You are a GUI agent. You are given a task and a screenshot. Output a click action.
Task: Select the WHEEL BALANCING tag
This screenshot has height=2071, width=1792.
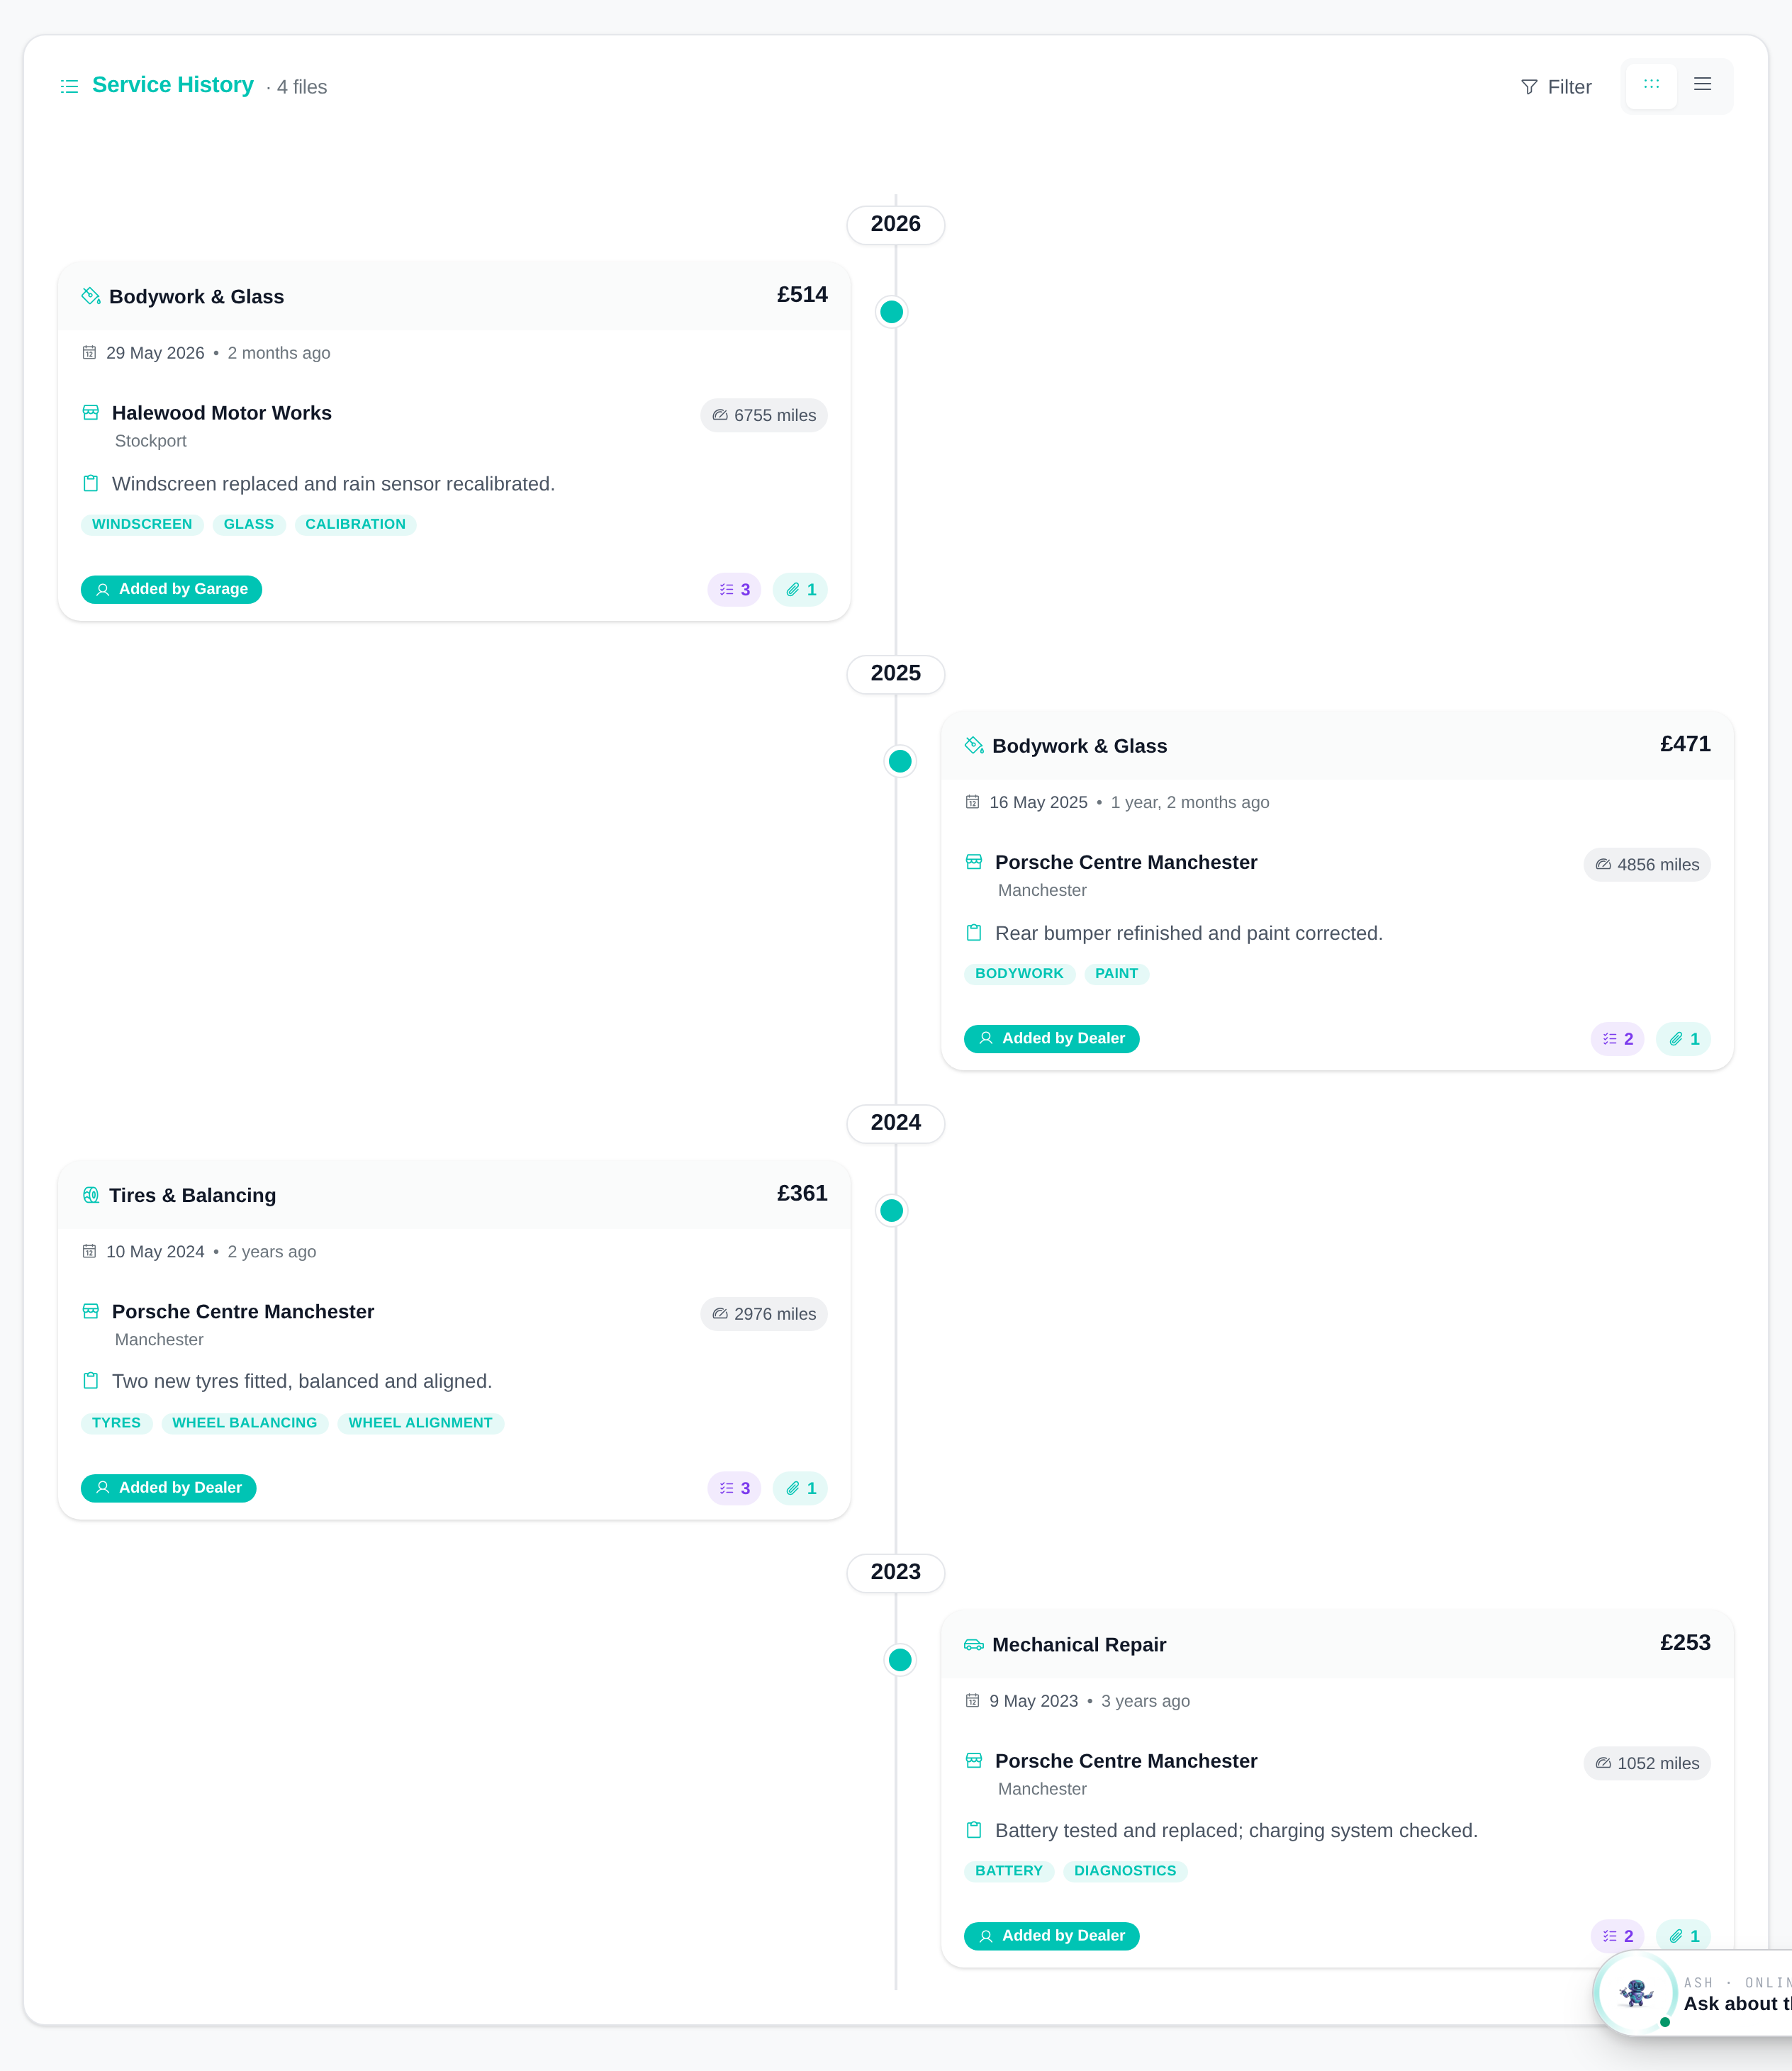(x=244, y=1423)
